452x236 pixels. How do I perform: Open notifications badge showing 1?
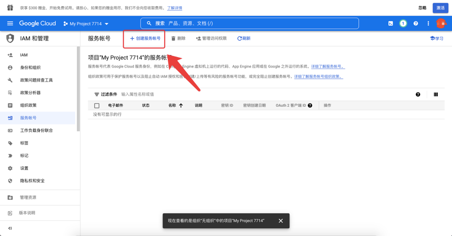[x=403, y=24]
